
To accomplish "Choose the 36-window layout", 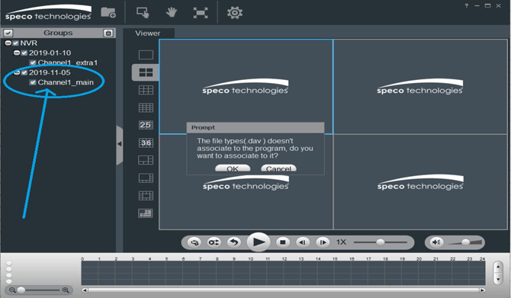I will (x=146, y=143).
